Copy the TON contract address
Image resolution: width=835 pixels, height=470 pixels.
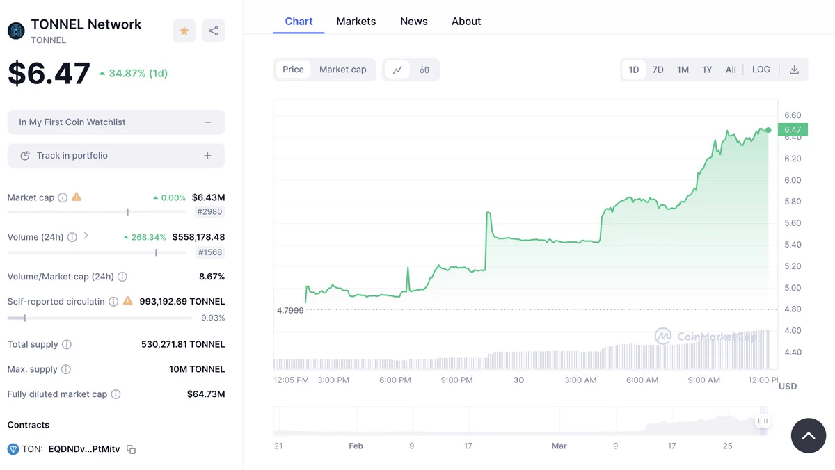click(131, 450)
